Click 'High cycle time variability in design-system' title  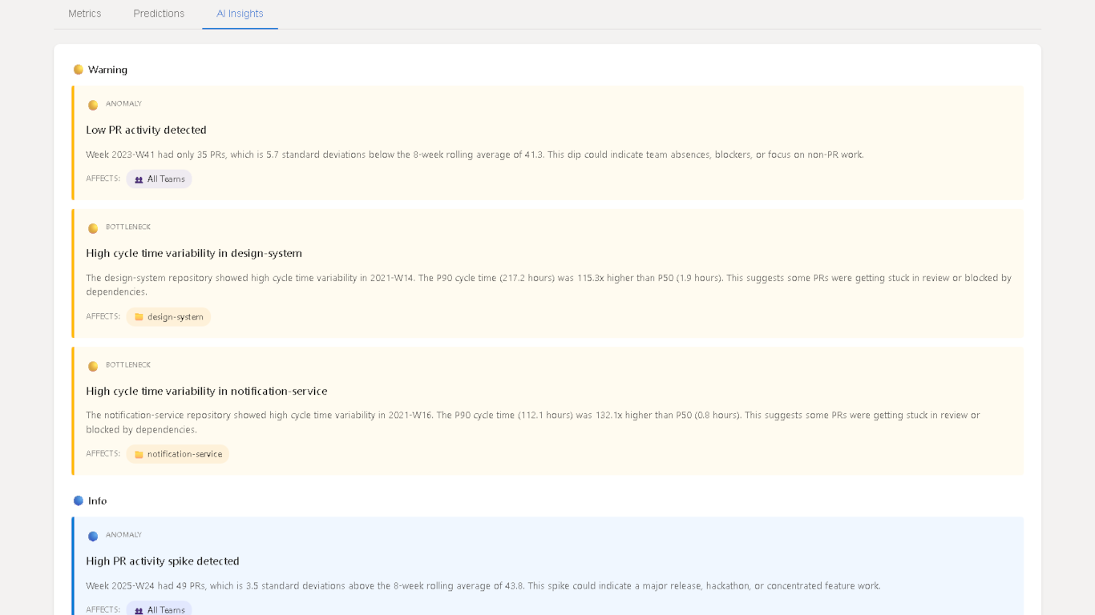click(x=194, y=253)
